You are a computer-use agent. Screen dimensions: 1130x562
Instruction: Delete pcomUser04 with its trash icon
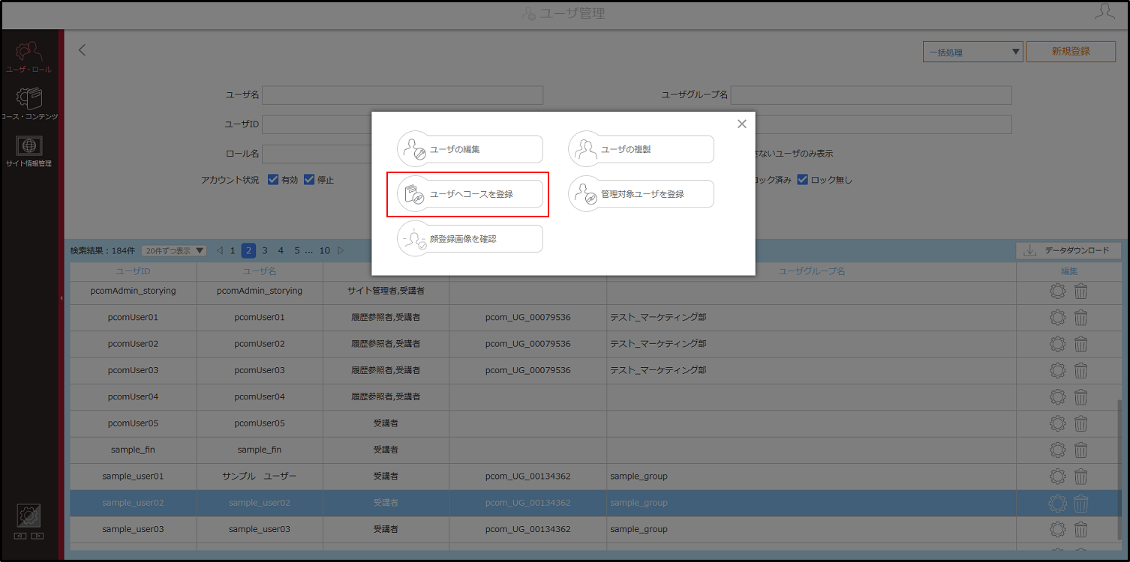coord(1080,397)
